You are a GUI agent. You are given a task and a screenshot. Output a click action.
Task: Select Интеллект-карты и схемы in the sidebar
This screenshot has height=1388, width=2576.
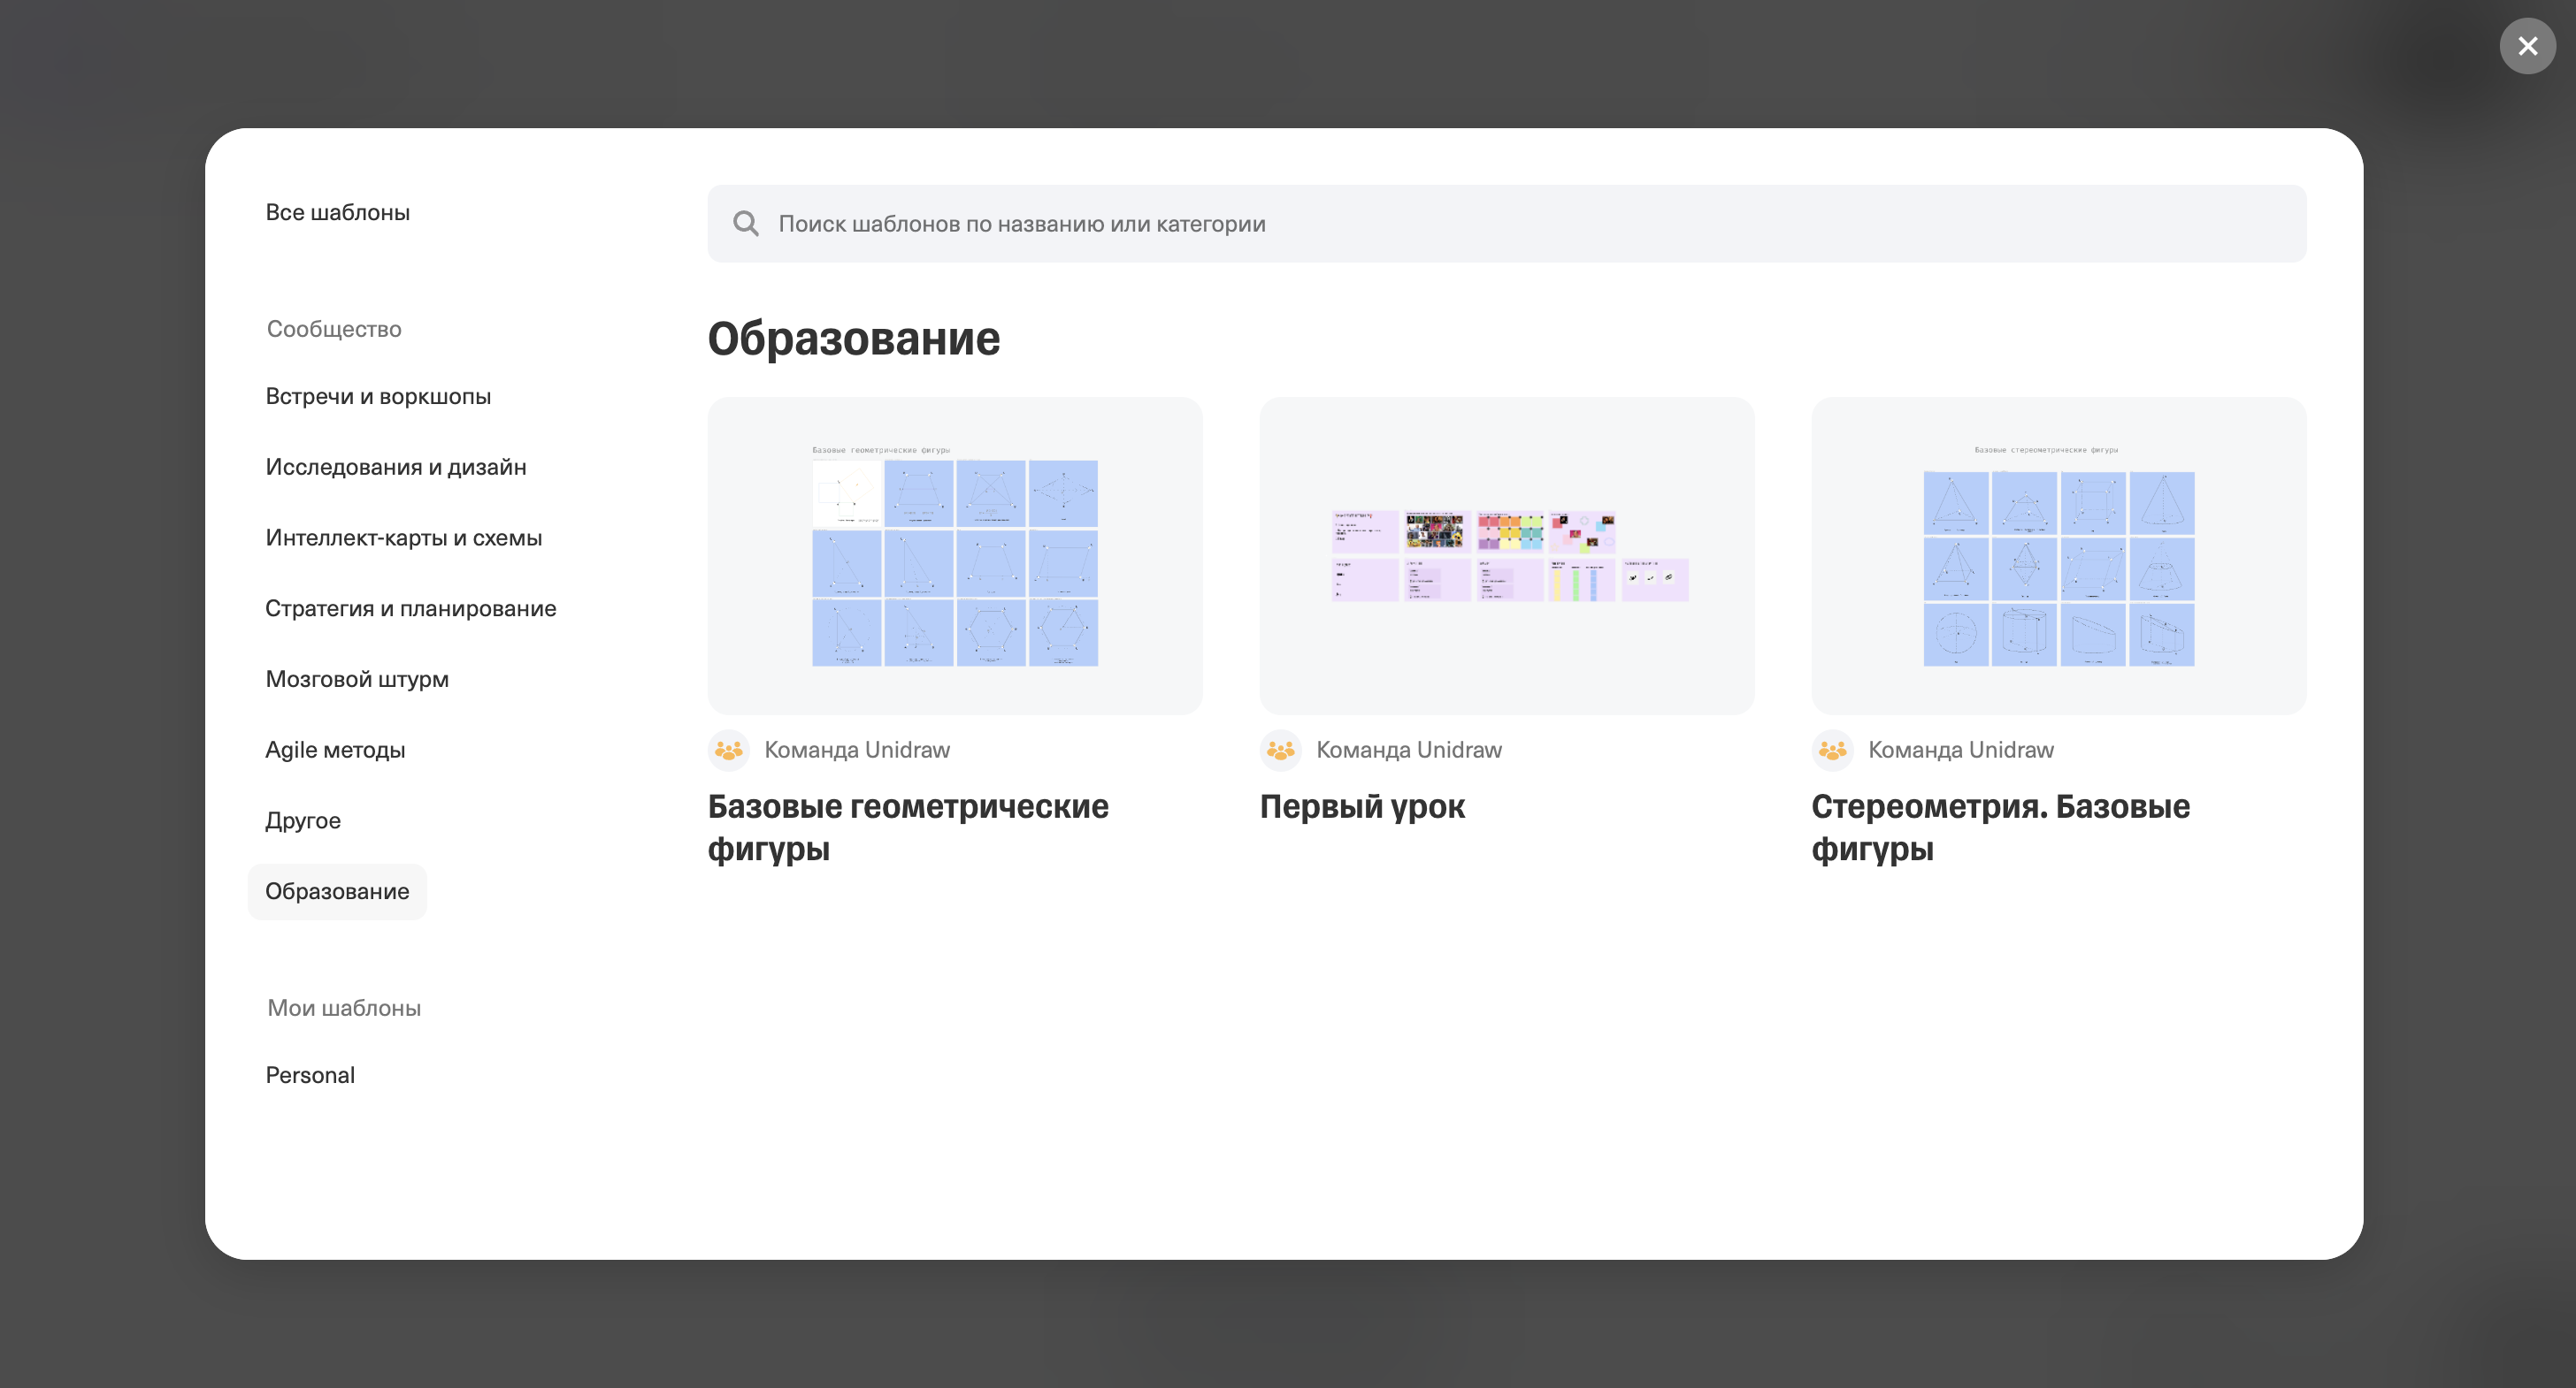tap(404, 538)
